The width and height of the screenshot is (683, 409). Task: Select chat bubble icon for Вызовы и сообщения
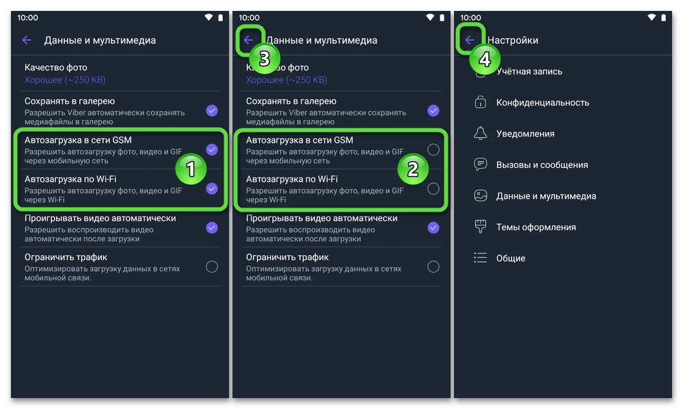tap(481, 165)
